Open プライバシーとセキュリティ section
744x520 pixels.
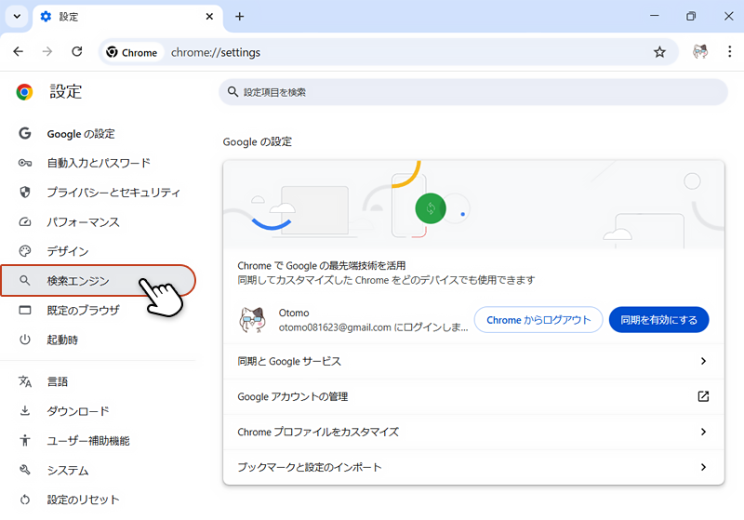click(99, 193)
